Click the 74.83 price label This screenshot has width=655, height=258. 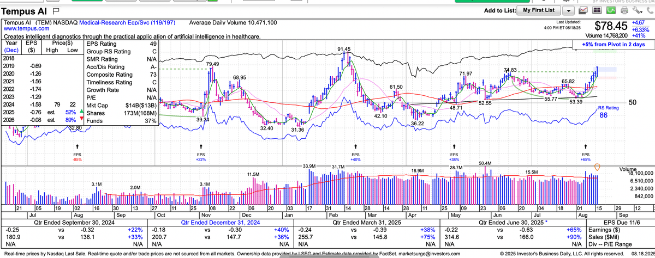(510, 70)
